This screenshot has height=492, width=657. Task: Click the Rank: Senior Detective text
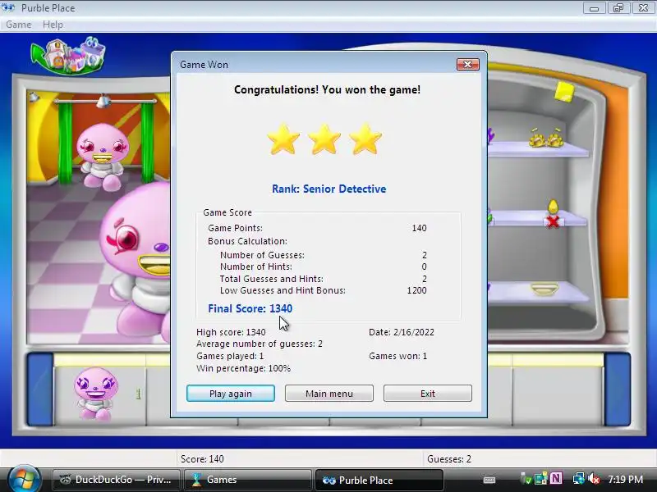click(329, 189)
